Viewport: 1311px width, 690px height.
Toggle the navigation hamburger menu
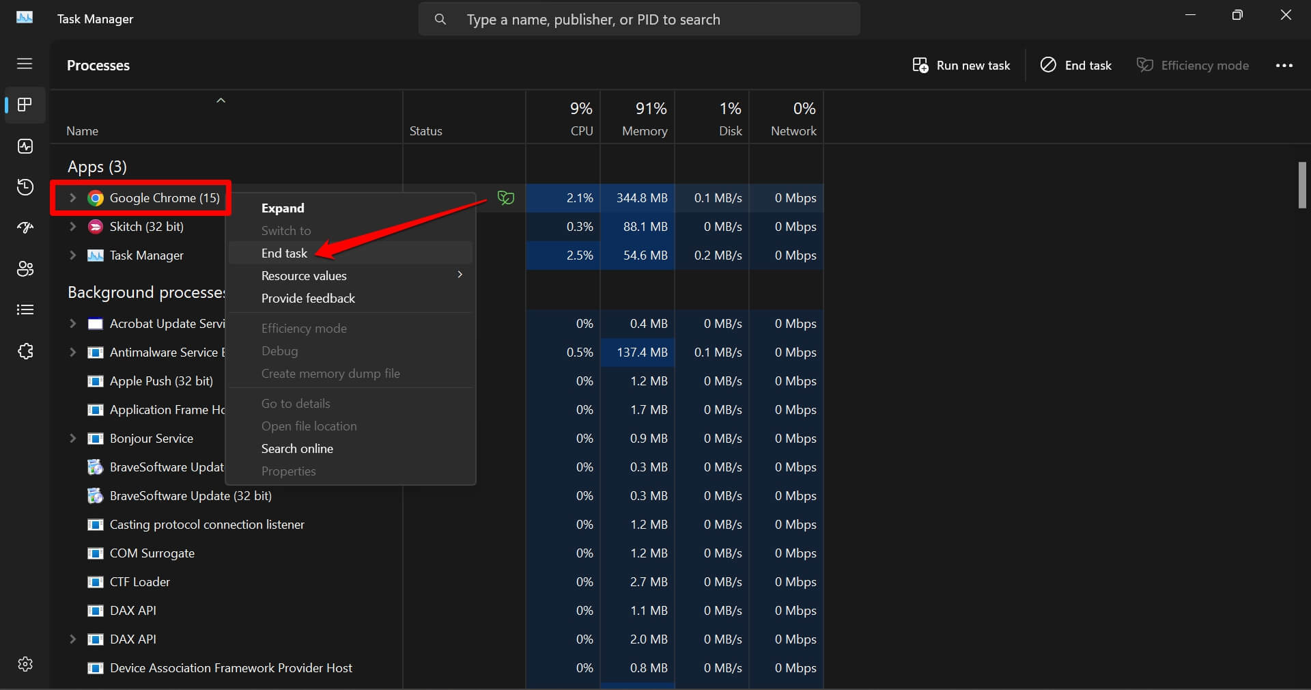tap(25, 64)
